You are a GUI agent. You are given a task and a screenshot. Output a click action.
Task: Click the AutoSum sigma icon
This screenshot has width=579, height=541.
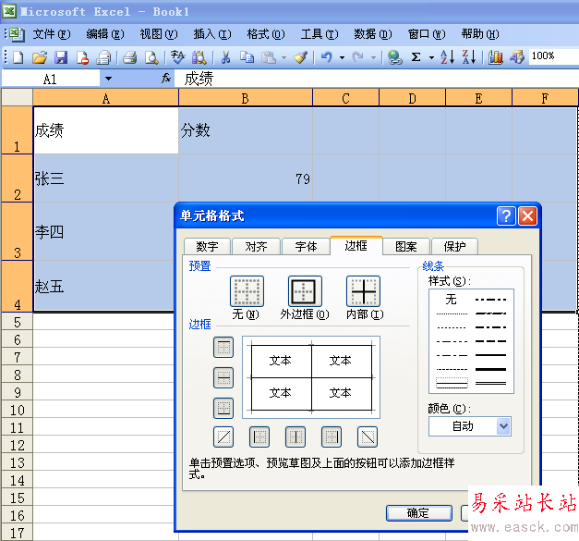point(416,57)
